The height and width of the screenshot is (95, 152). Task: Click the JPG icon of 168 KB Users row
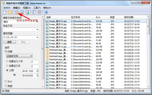coord(47,79)
